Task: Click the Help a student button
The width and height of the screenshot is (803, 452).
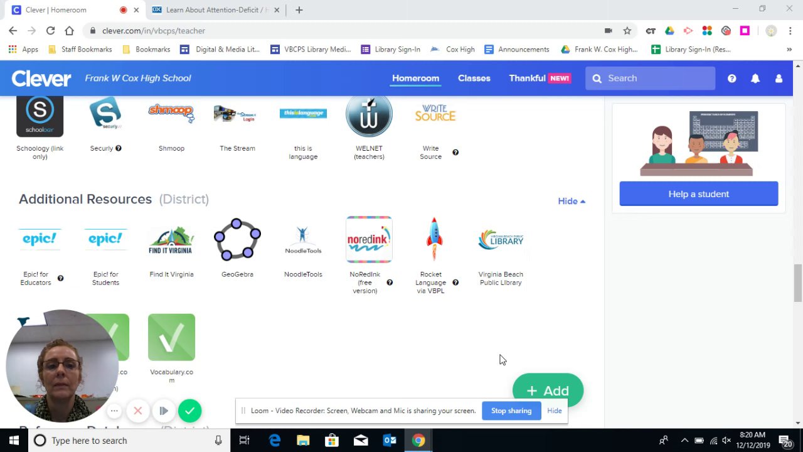Action: (x=699, y=194)
